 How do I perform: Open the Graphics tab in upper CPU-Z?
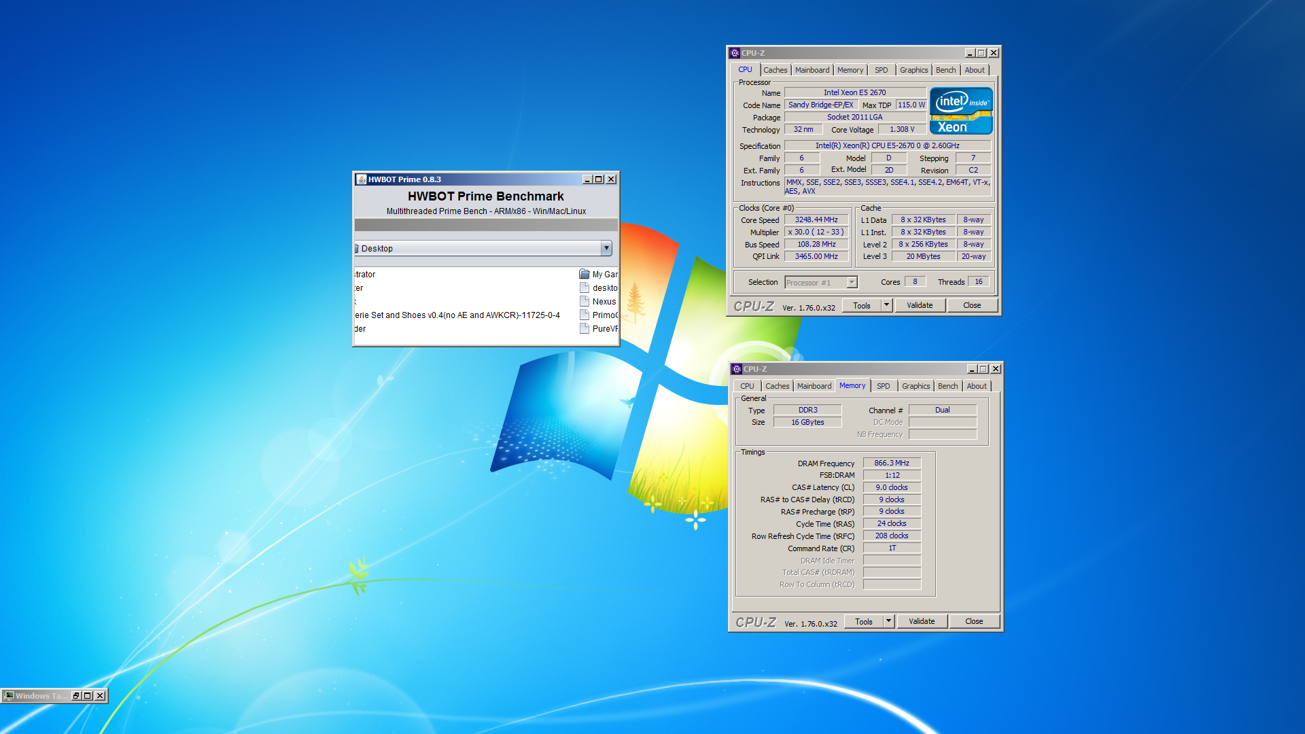[x=914, y=70]
